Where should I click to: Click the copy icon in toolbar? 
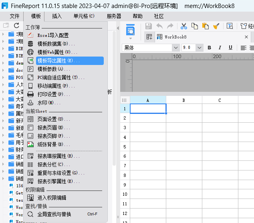click(x=195, y=26)
